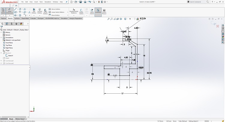Open the Display/Delete Relations dropdown arrow
The height and width of the screenshot is (122, 225).
click(74, 15)
